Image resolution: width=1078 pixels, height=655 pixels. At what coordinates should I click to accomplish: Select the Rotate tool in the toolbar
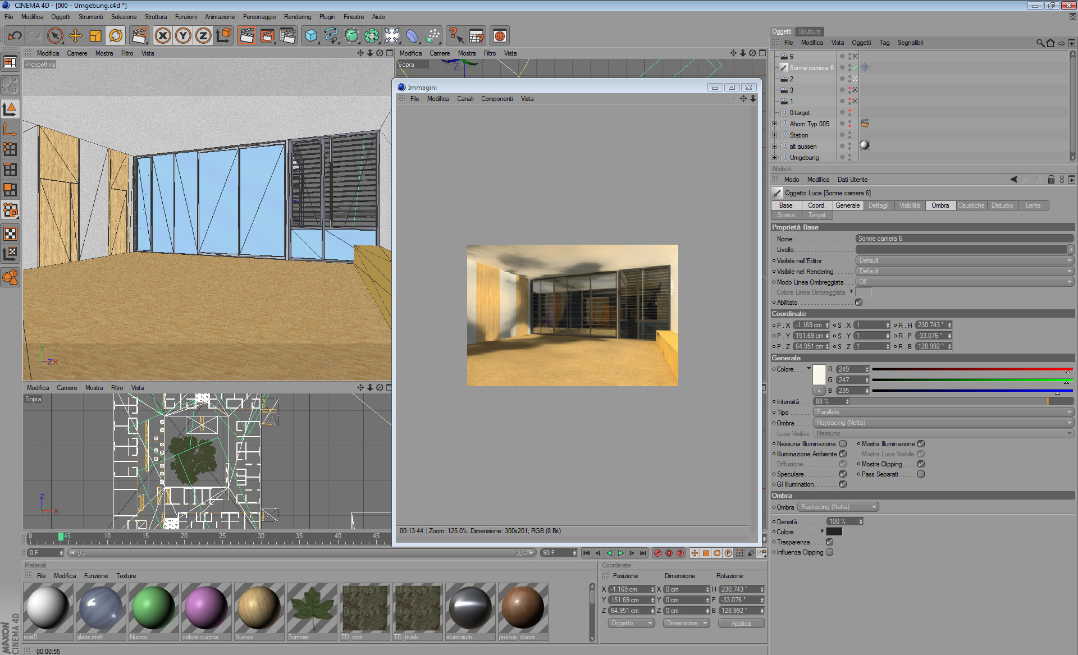(x=116, y=36)
